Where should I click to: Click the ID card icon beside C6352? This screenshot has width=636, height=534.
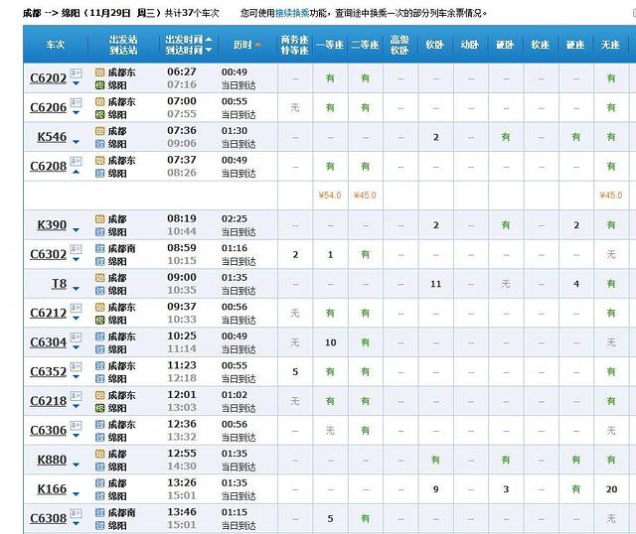76,368
